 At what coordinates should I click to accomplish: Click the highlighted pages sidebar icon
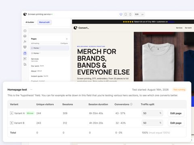[x=25, y=53]
